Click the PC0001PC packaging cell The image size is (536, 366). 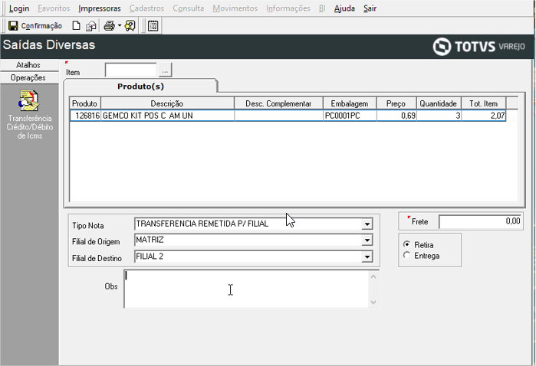350,116
